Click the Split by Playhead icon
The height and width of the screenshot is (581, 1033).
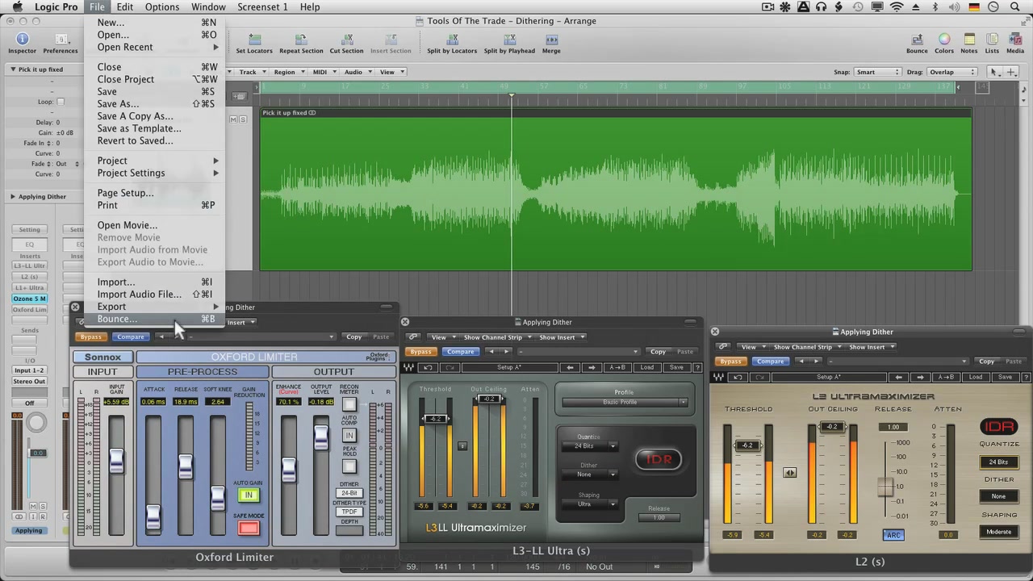click(x=509, y=40)
